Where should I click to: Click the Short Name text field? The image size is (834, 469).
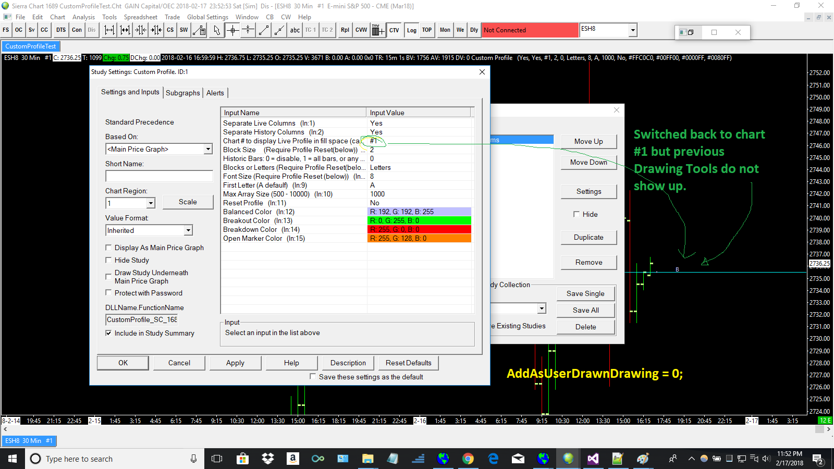pos(159,176)
